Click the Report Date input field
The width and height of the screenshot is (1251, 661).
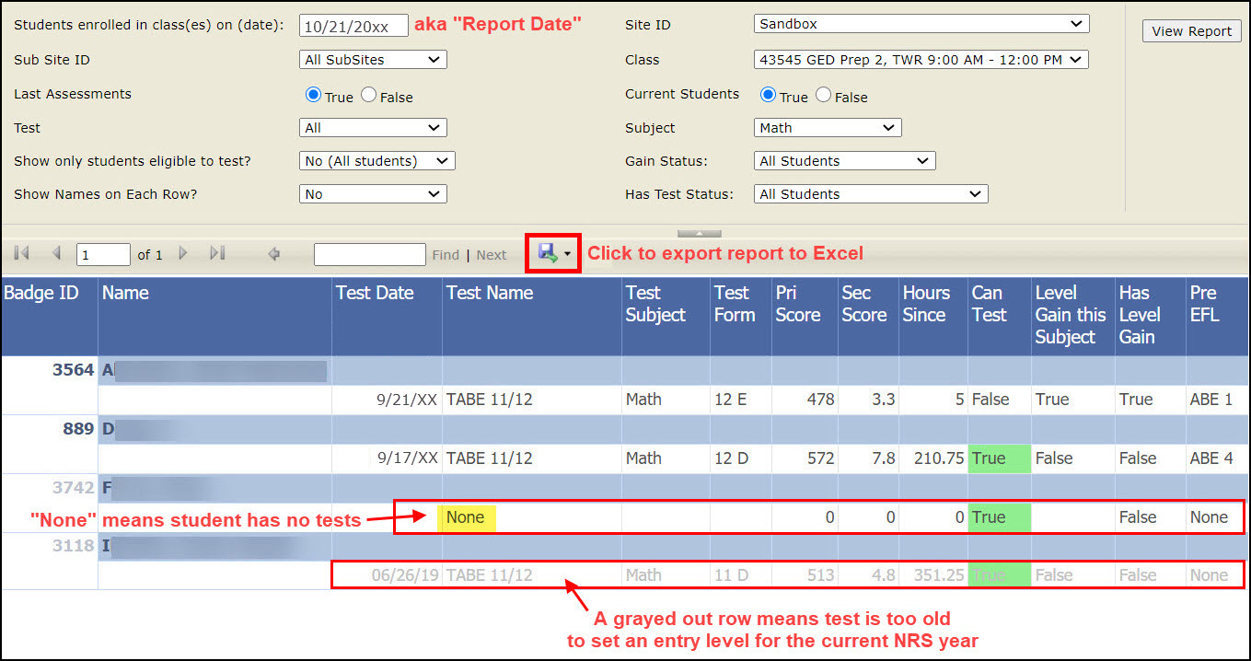pos(353,26)
